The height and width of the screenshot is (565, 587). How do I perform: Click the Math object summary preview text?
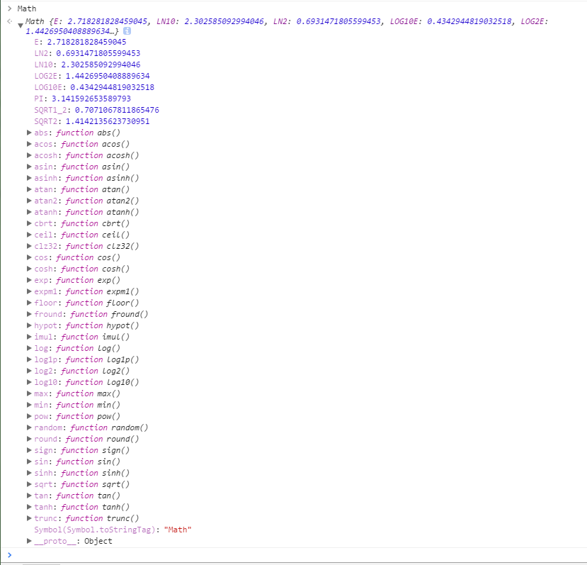tap(286, 26)
